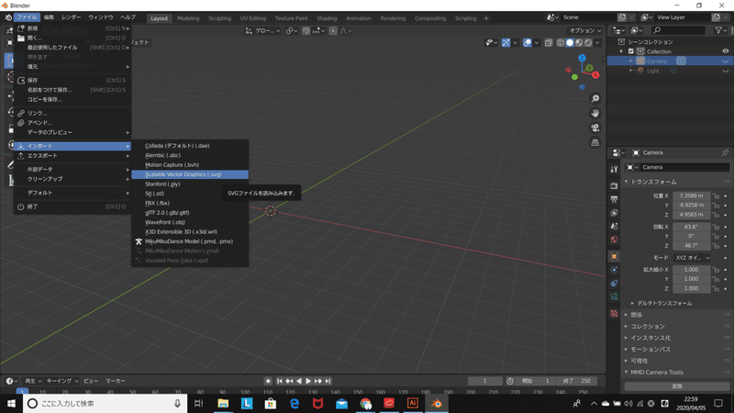This screenshot has height=413, width=734.
Task: Open the Object Constraints properties tab icon
Action: (614, 284)
